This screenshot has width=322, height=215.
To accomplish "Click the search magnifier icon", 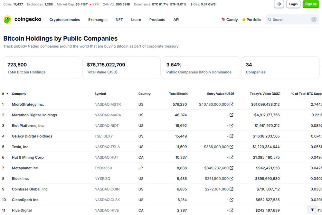I will click(270, 20).
